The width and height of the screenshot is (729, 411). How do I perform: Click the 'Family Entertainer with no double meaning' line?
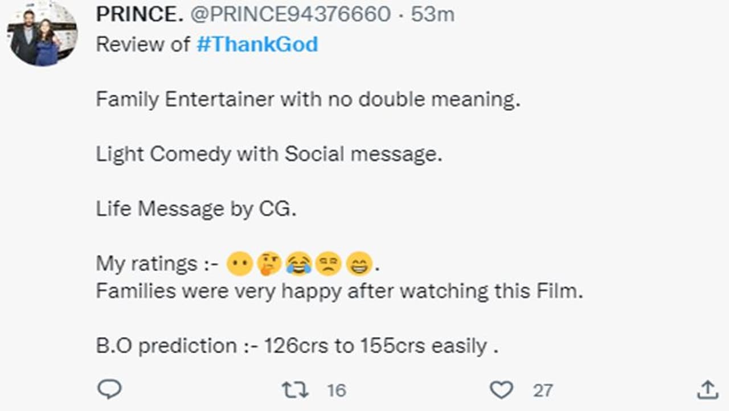[308, 100]
